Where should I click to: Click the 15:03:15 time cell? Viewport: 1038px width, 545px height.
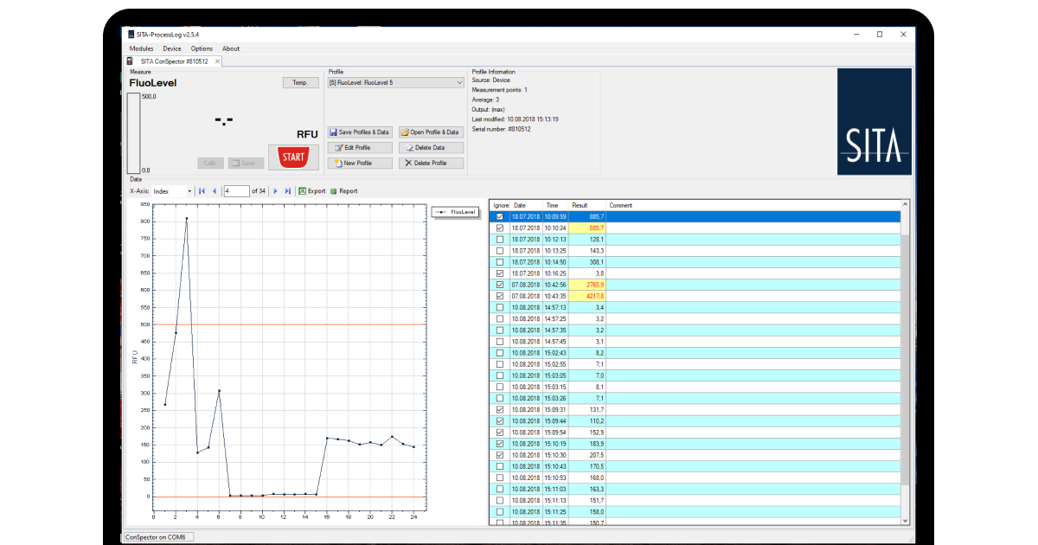(x=555, y=387)
